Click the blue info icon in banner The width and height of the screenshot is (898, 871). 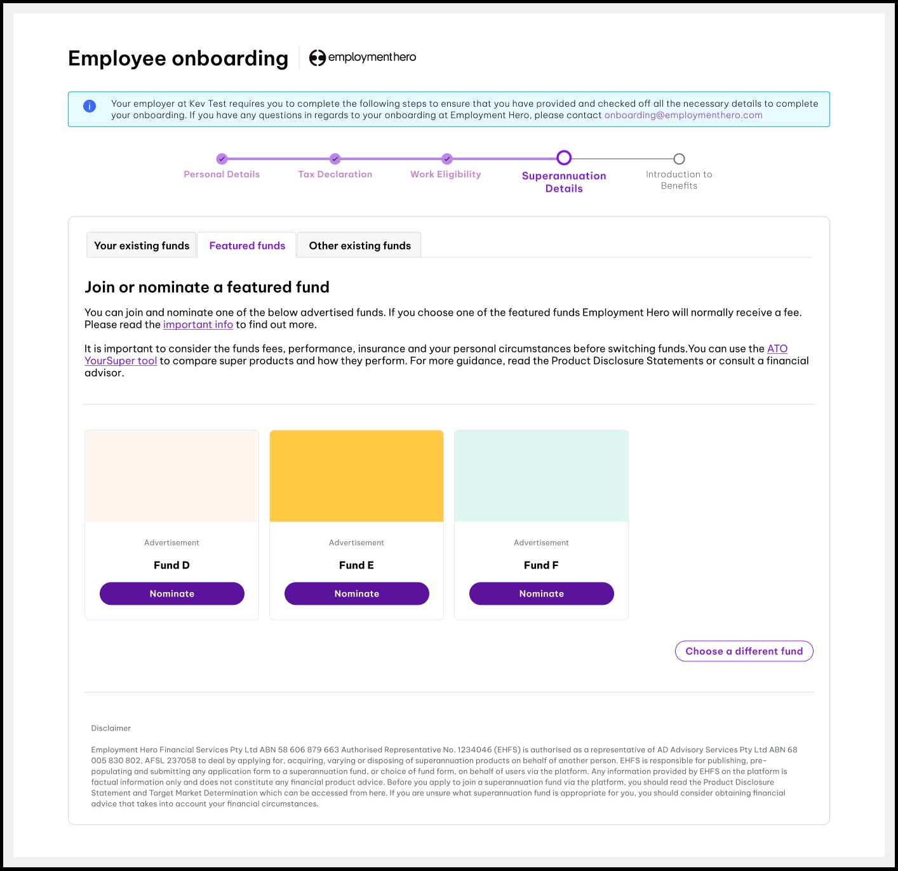[90, 106]
